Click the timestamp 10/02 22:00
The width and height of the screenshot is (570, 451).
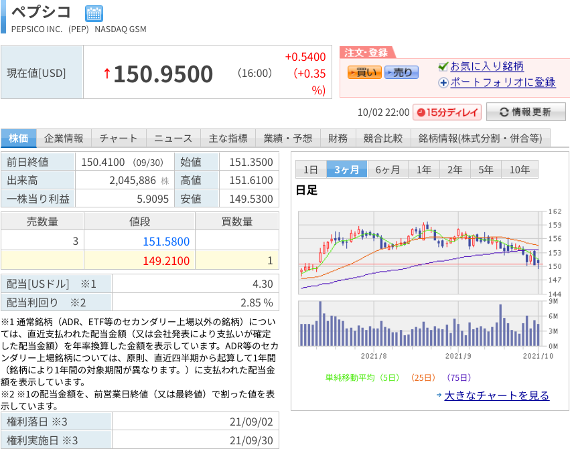pyautogui.click(x=384, y=112)
